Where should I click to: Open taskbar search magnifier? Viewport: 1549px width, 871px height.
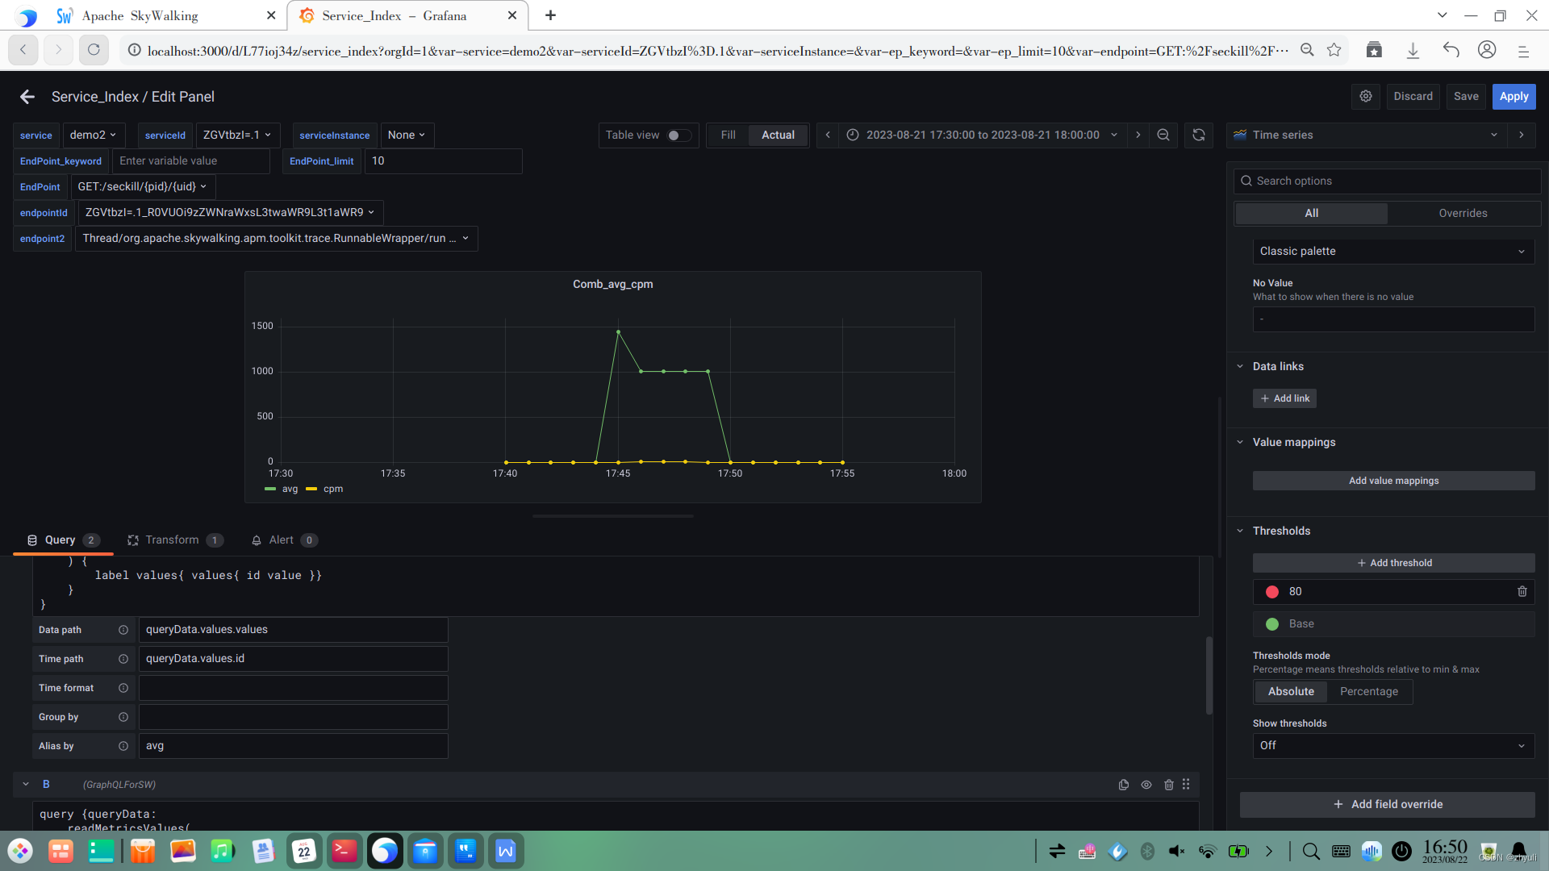[x=1311, y=851]
